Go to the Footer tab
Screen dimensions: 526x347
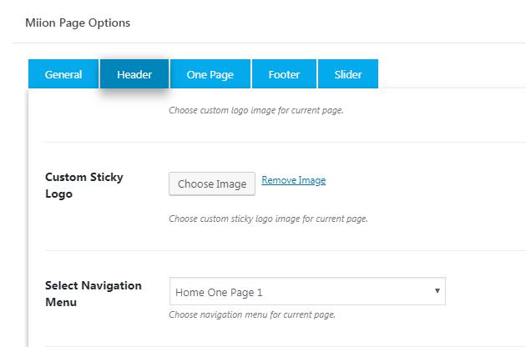284,74
